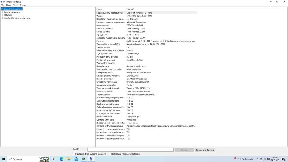The image size is (288, 162).
Task: Open Task View from the taskbar
Action: pyautogui.click(x=54, y=159)
